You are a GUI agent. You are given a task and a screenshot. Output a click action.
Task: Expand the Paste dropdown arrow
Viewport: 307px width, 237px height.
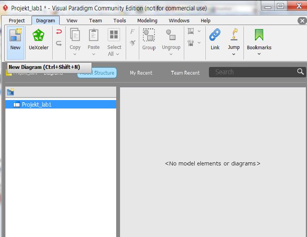coord(93,54)
